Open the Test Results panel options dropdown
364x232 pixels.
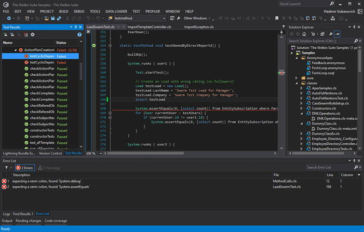tap(71, 27)
